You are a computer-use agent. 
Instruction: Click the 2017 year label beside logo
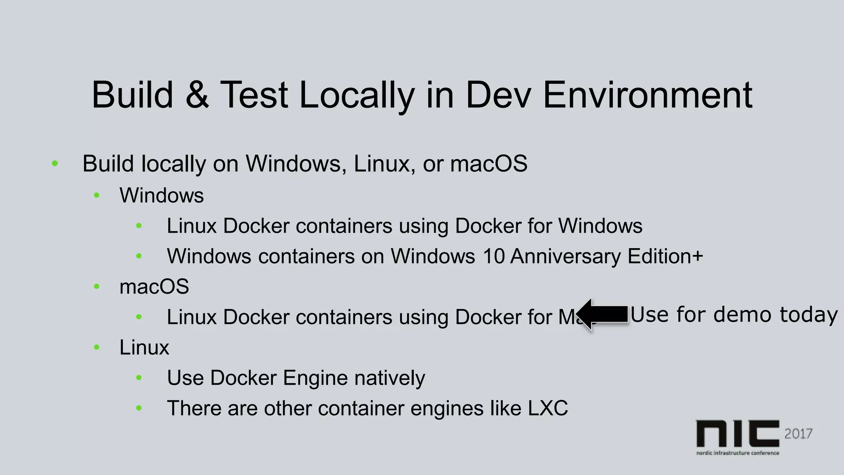pyautogui.click(x=798, y=434)
